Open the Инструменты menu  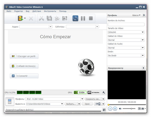click(x=50, y=11)
